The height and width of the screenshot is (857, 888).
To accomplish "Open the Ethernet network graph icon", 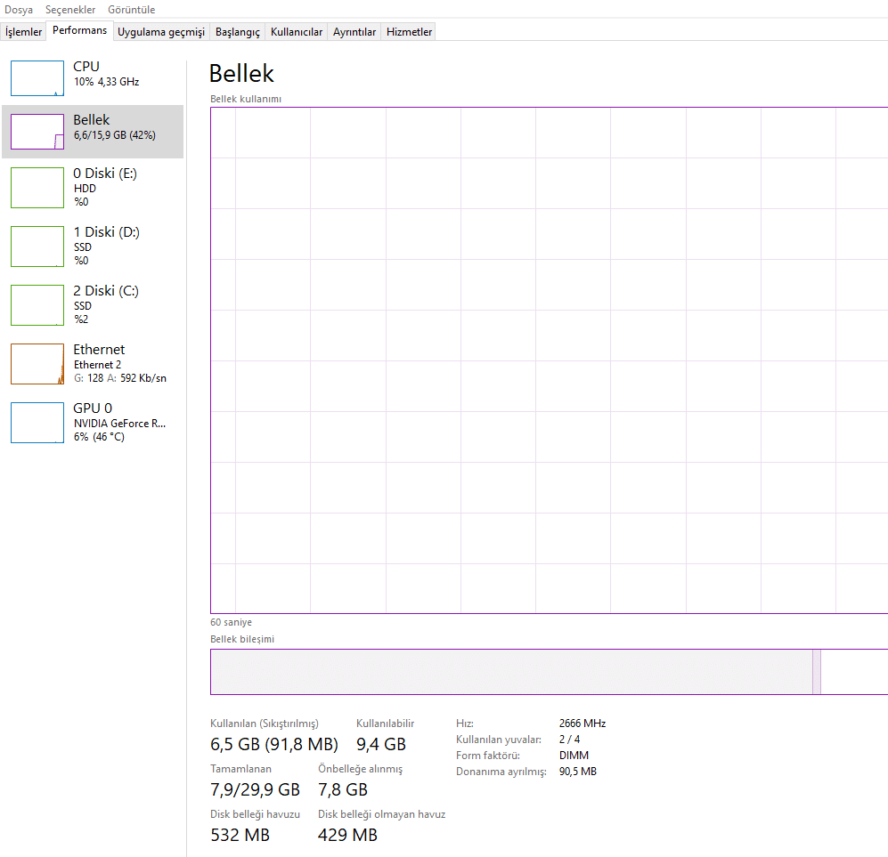I will point(37,363).
